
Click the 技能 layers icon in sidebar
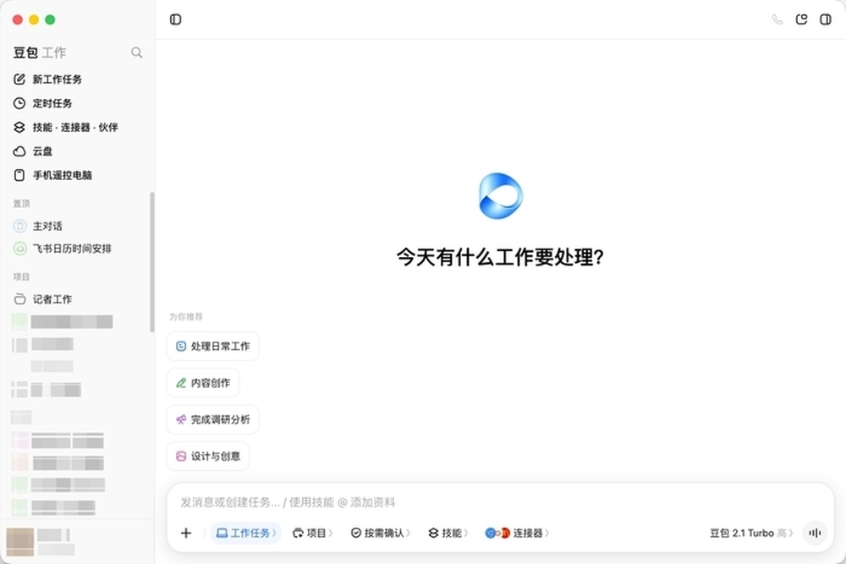19,127
